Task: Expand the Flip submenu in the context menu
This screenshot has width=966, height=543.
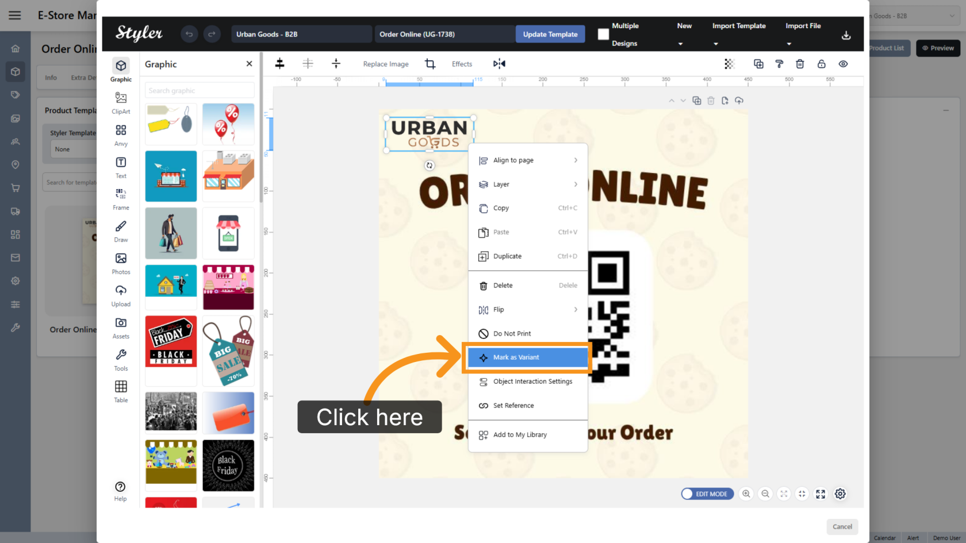Action: (x=528, y=310)
